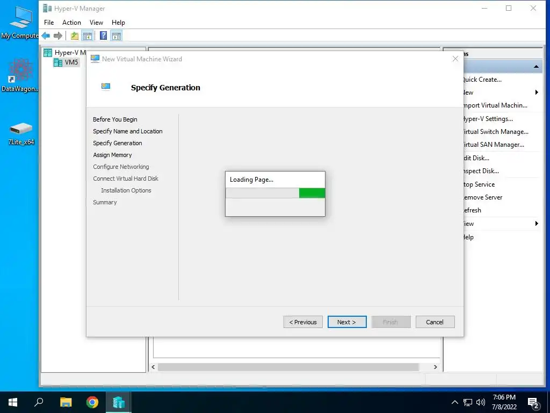This screenshot has height=413, width=550.
Task: Open the Windows Start menu
Action: coord(13,402)
